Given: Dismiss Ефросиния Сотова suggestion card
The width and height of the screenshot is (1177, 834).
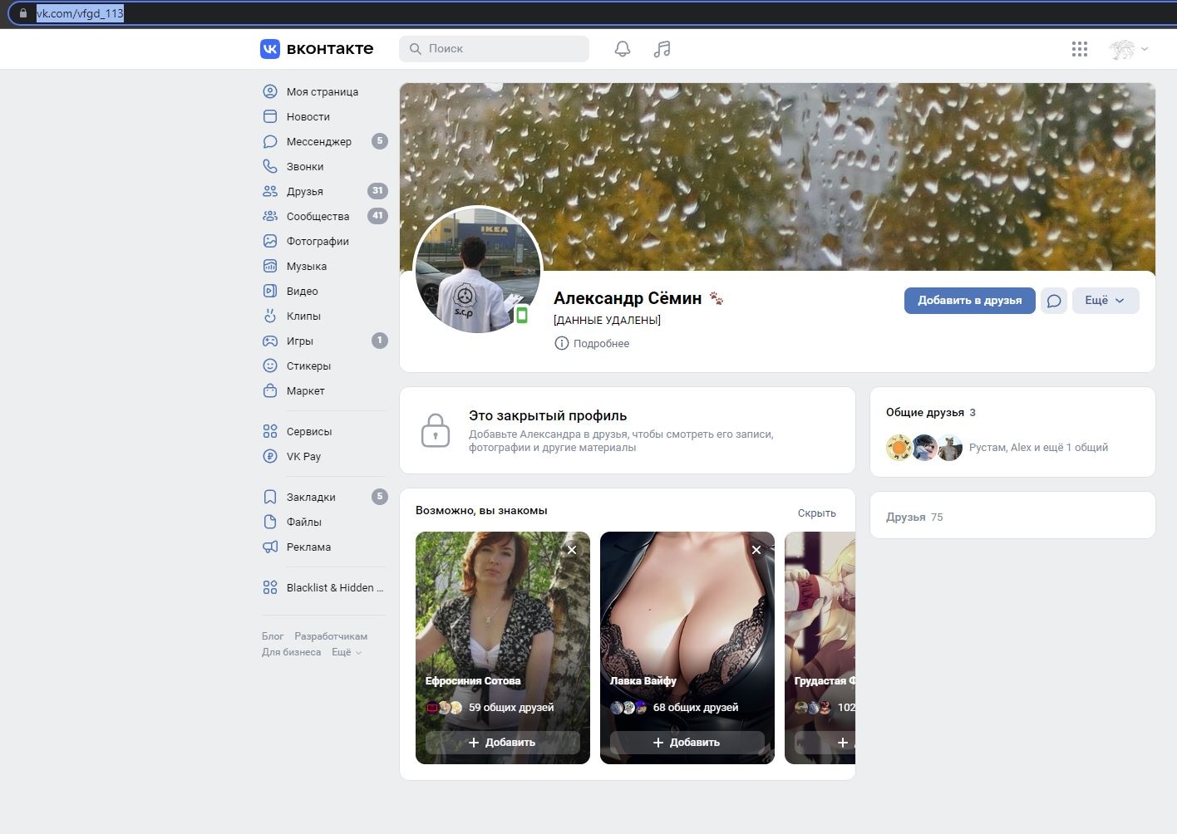Looking at the screenshot, I should (x=572, y=550).
